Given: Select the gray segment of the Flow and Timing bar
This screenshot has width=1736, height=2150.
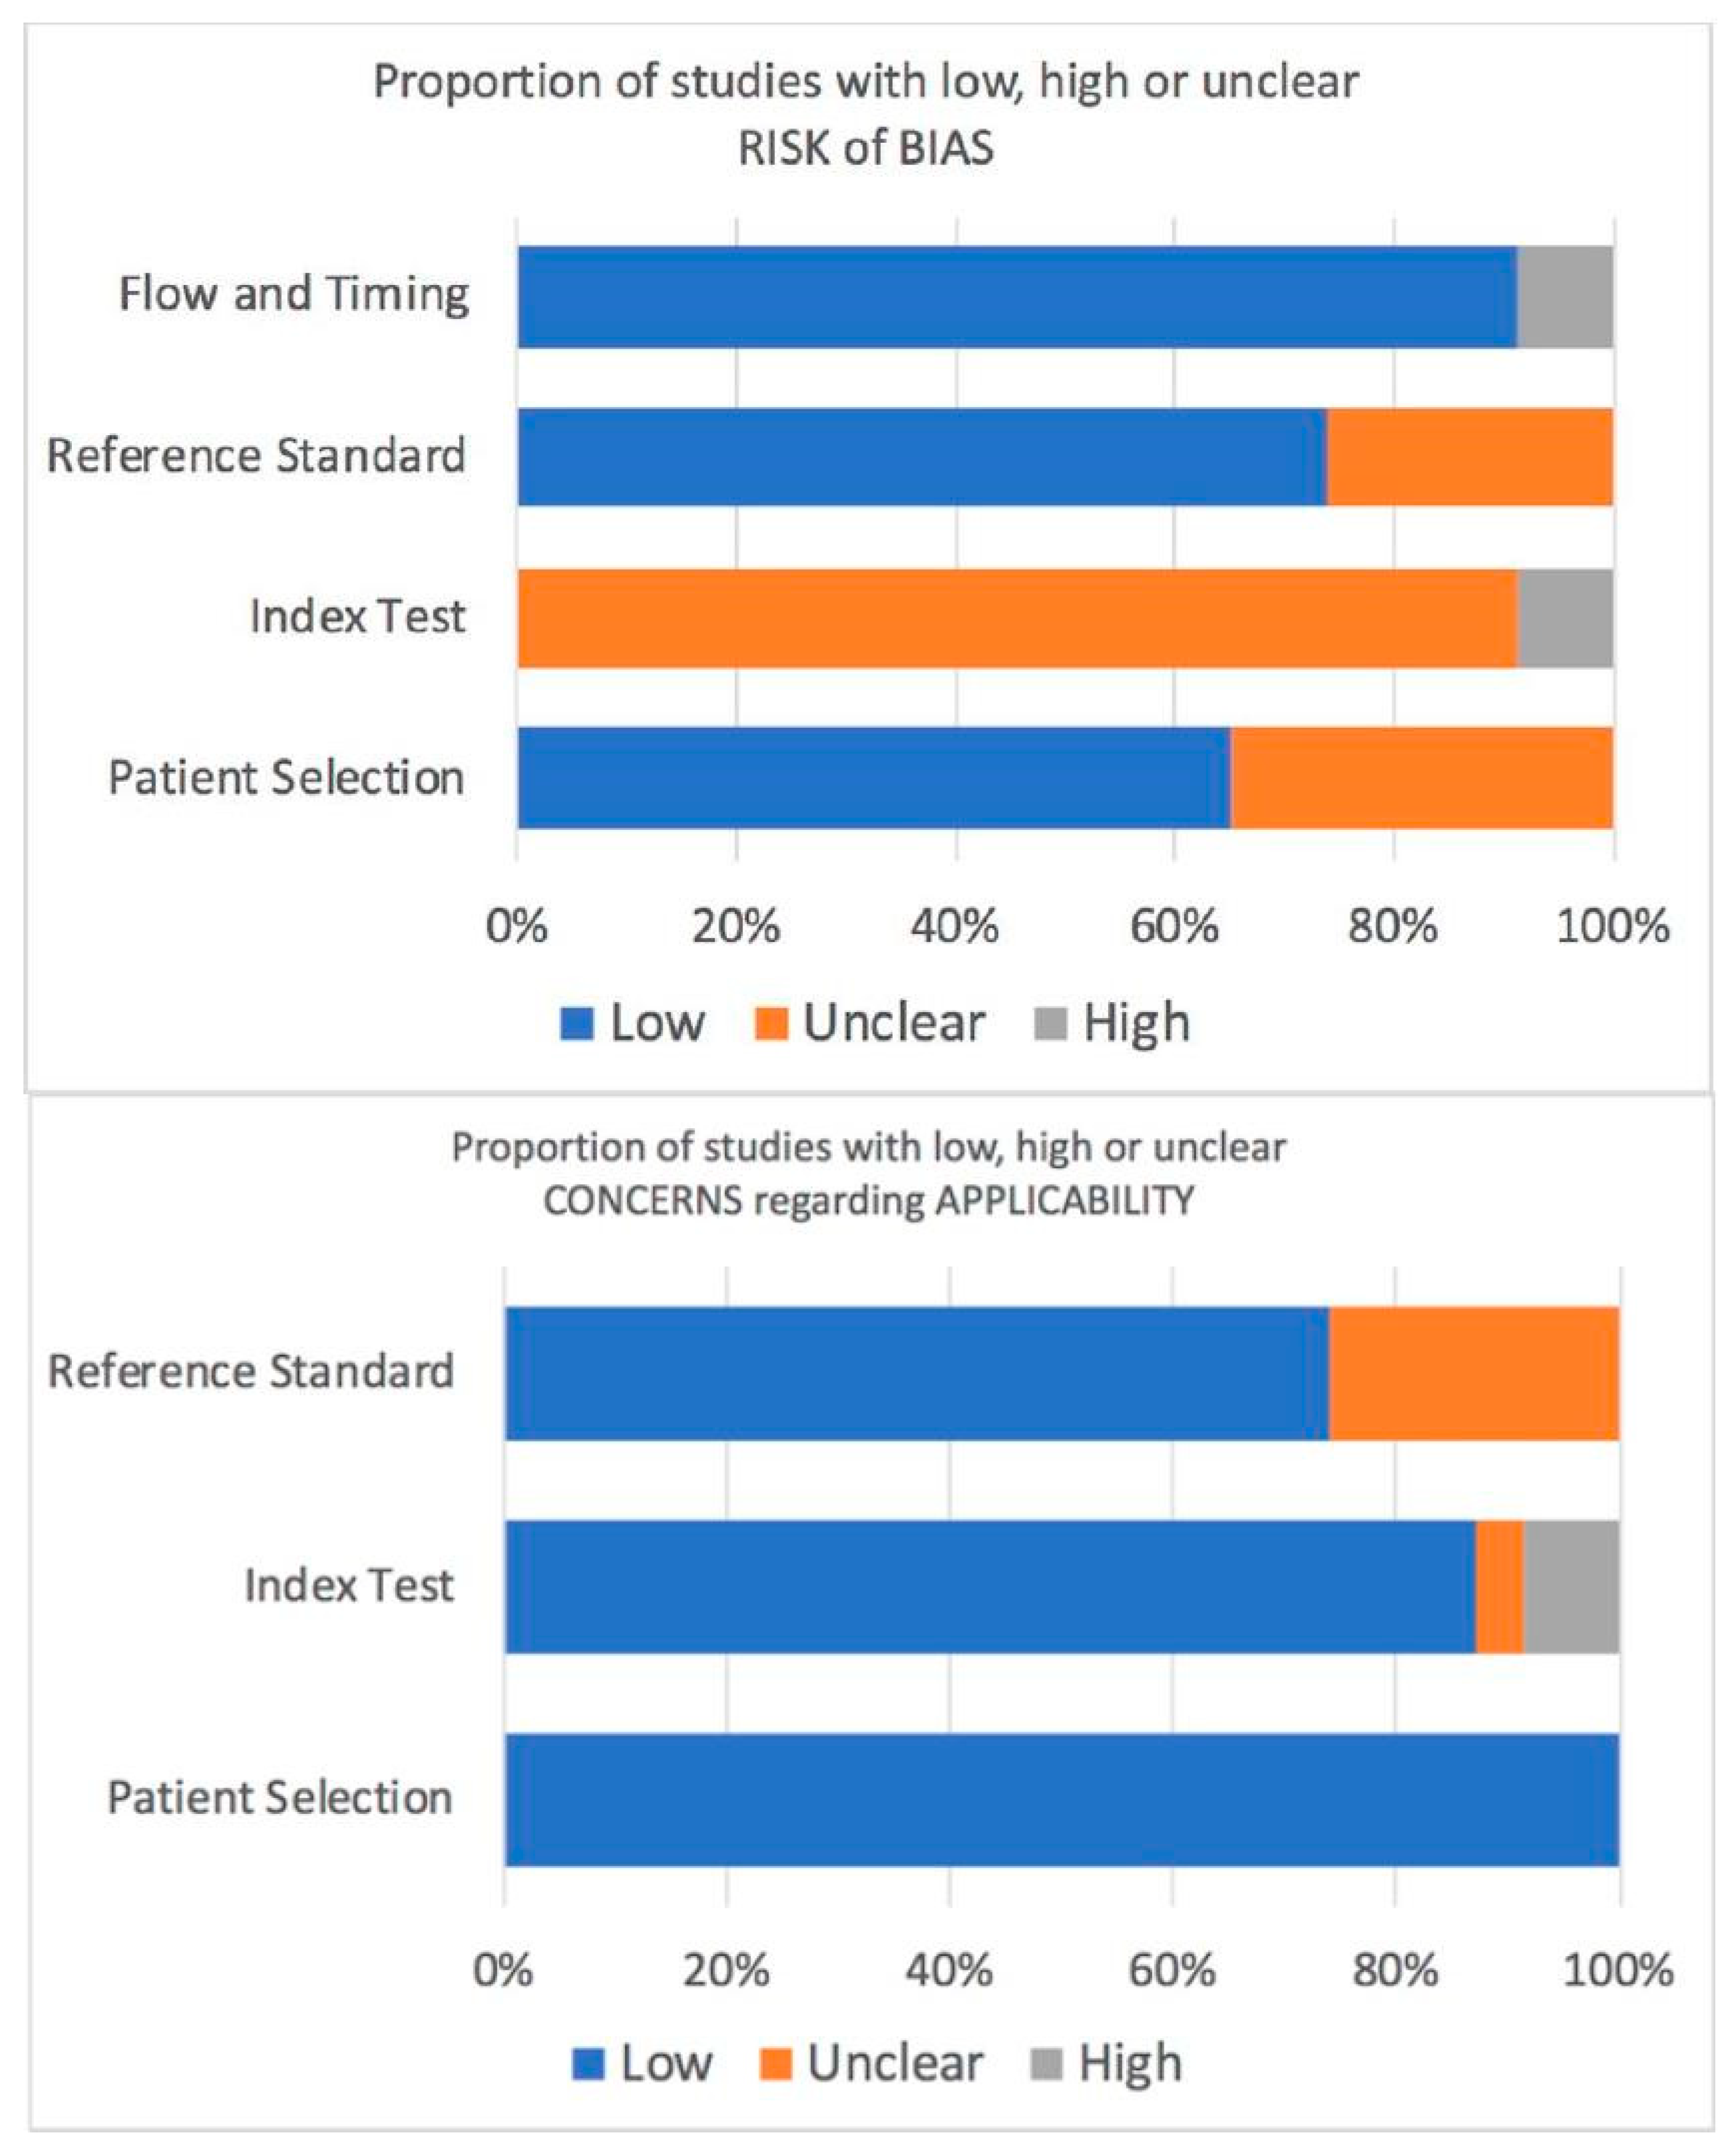Looking at the screenshot, I should (1564, 297).
